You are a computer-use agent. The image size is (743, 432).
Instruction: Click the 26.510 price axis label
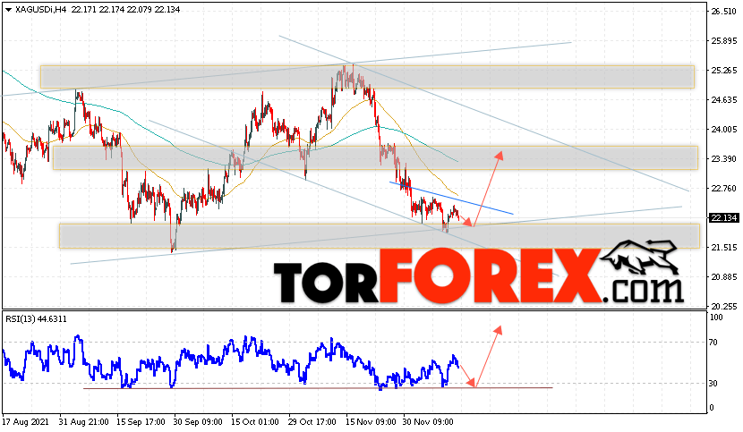[x=724, y=12]
